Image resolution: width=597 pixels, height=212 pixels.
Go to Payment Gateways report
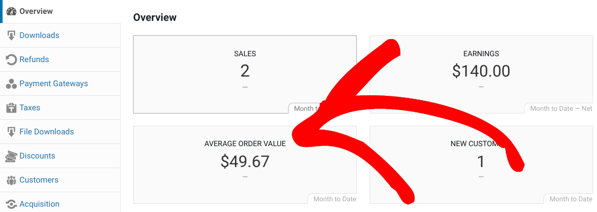pyautogui.click(x=60, y=84)
